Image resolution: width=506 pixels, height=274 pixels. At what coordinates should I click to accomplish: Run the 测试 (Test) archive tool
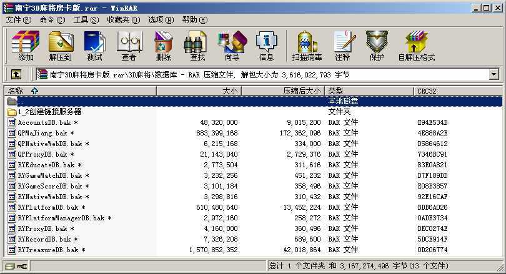pyautogui.click(x=94, y=46)
